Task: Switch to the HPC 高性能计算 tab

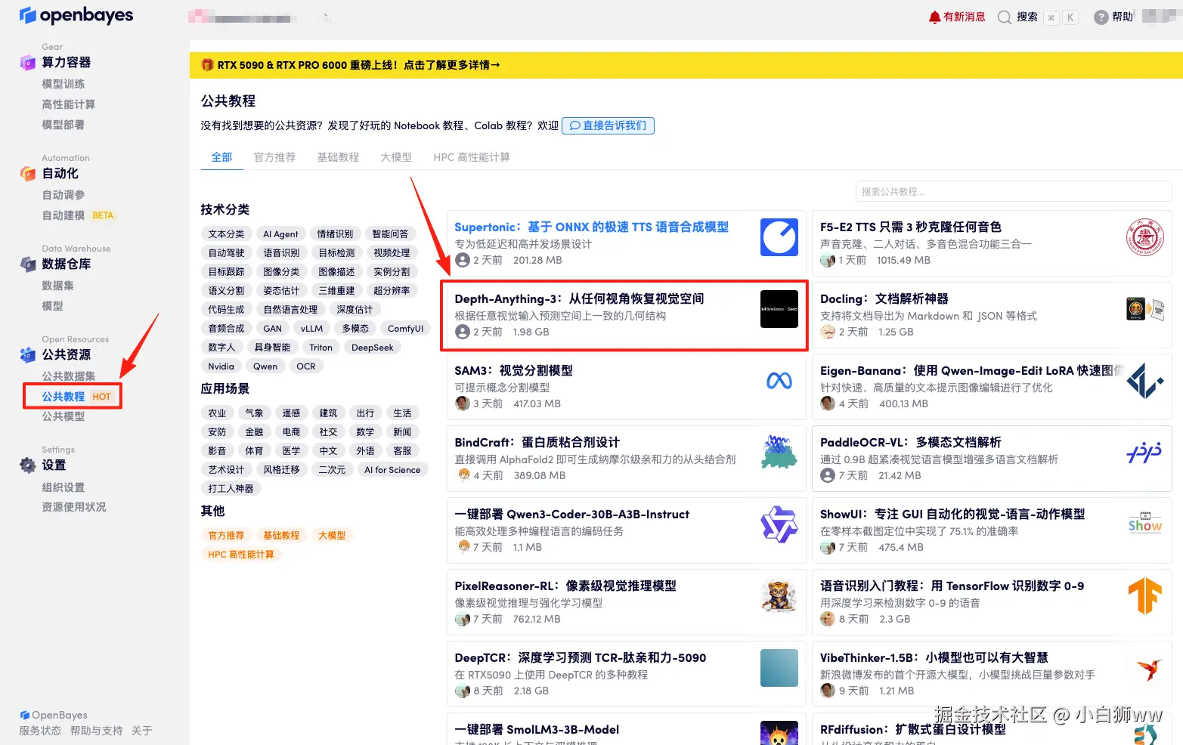Action: tap(472, 157)
